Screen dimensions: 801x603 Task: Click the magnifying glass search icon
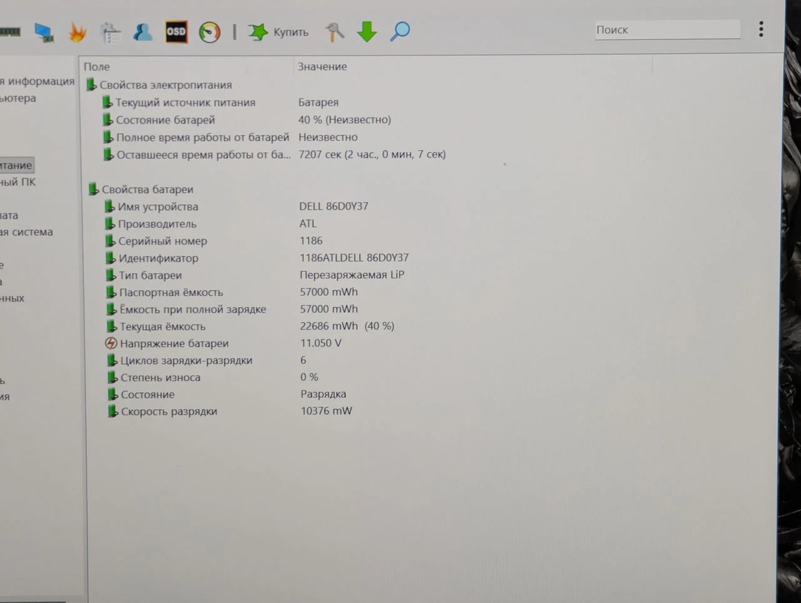point(400,31)
